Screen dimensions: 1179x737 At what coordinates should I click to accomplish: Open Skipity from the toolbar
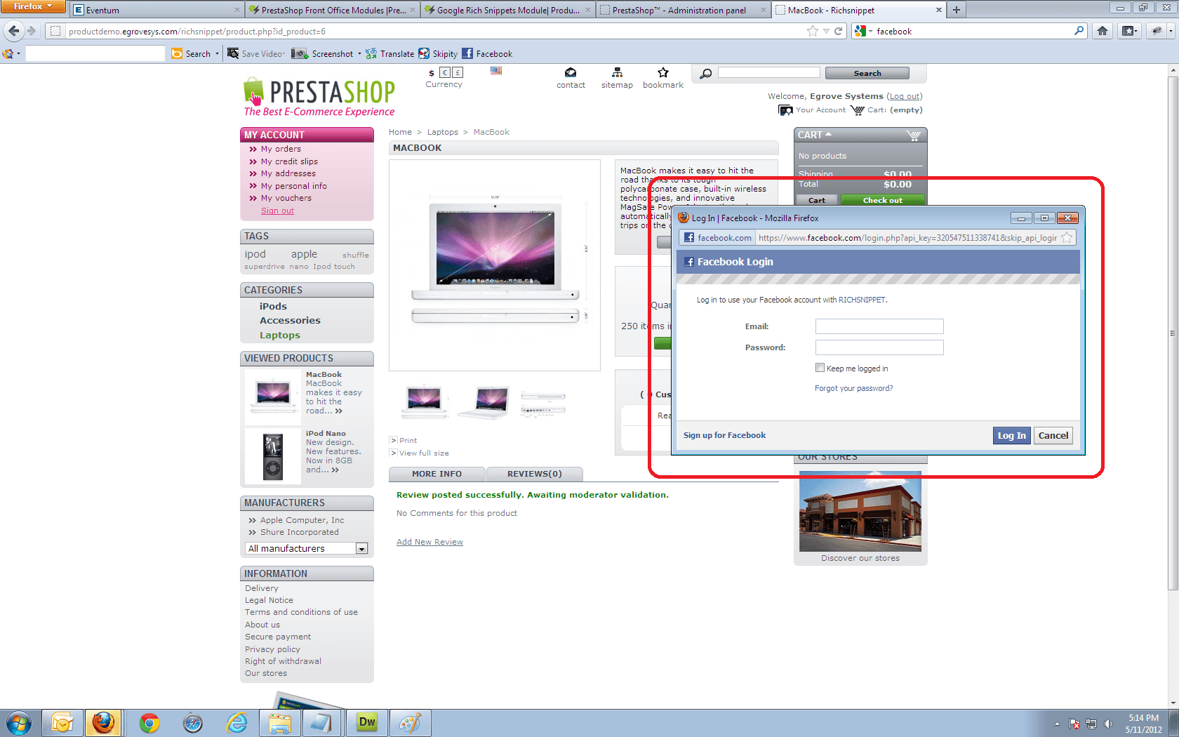pos(438,53)
